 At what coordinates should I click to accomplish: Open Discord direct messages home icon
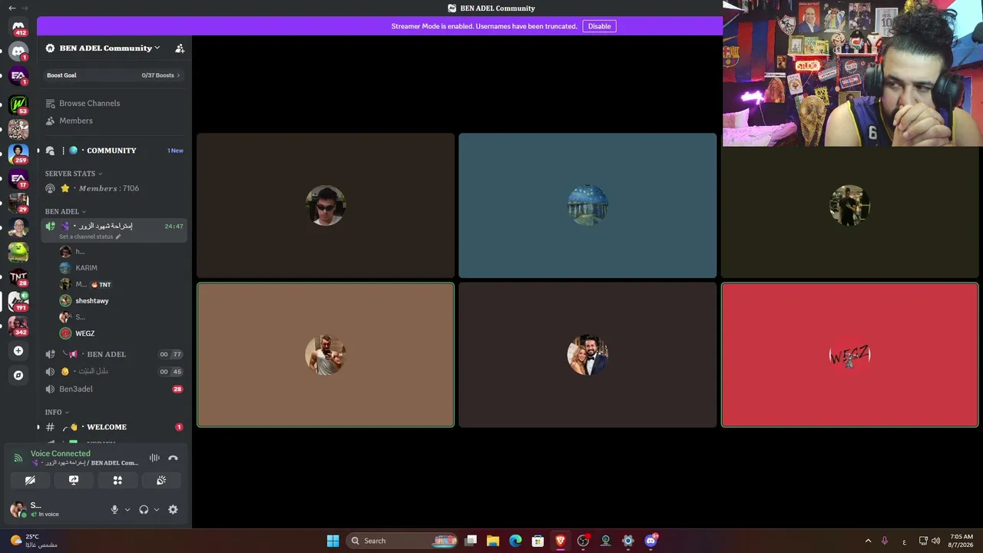(x=18, y=28)
